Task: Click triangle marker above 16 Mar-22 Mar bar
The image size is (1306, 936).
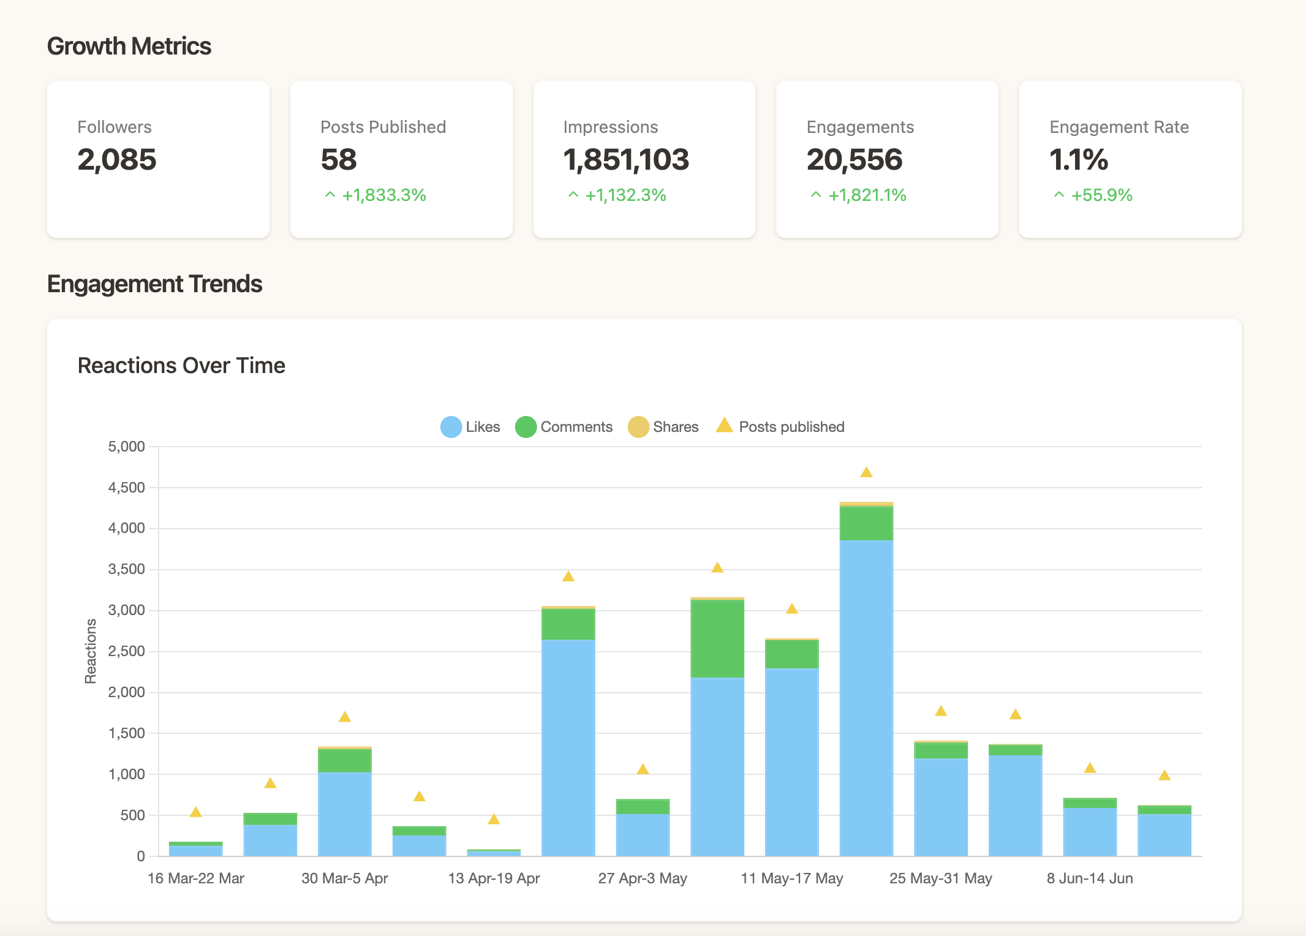Action: coord(196,812)
